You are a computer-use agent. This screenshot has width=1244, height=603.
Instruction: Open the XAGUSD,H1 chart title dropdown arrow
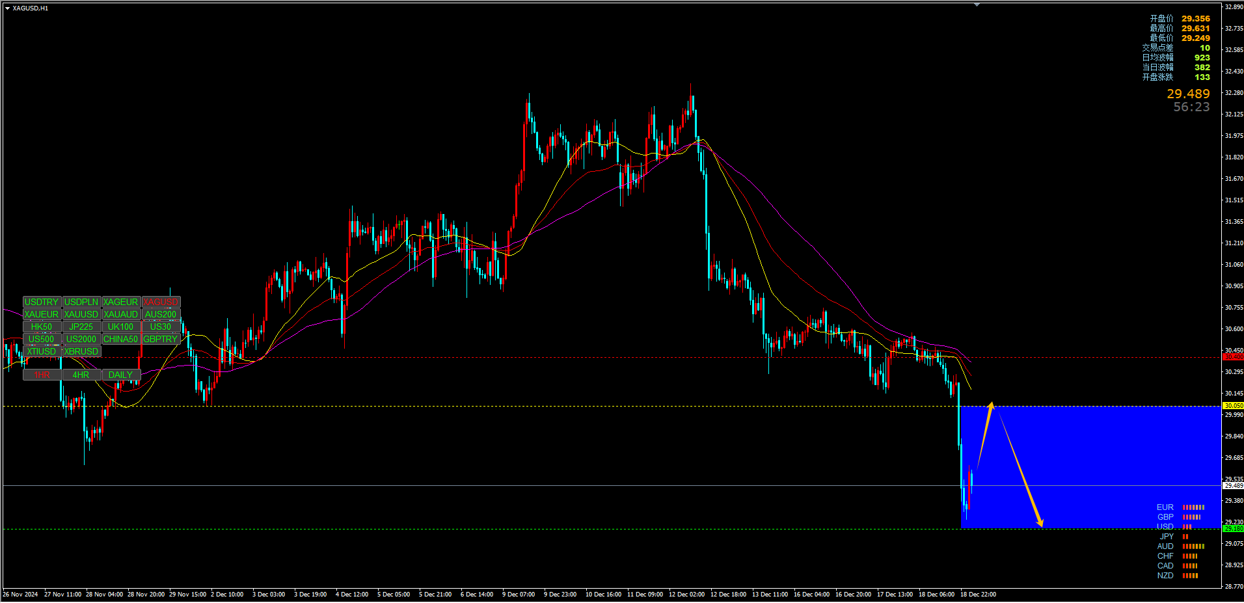point(7,8)
